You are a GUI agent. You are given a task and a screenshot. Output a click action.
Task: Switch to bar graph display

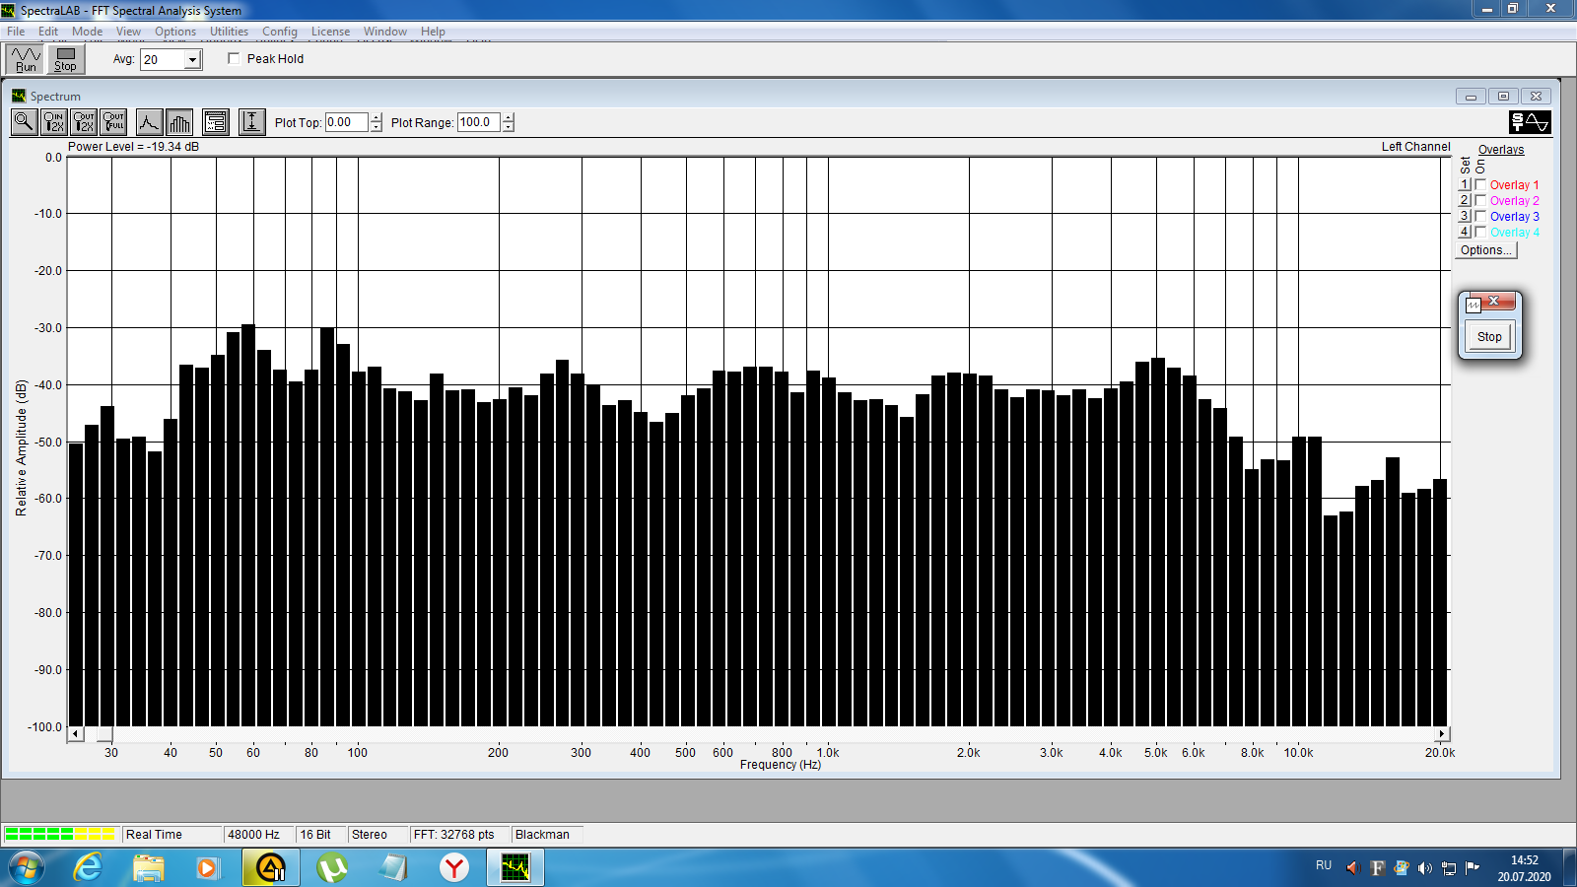[179, 122]
